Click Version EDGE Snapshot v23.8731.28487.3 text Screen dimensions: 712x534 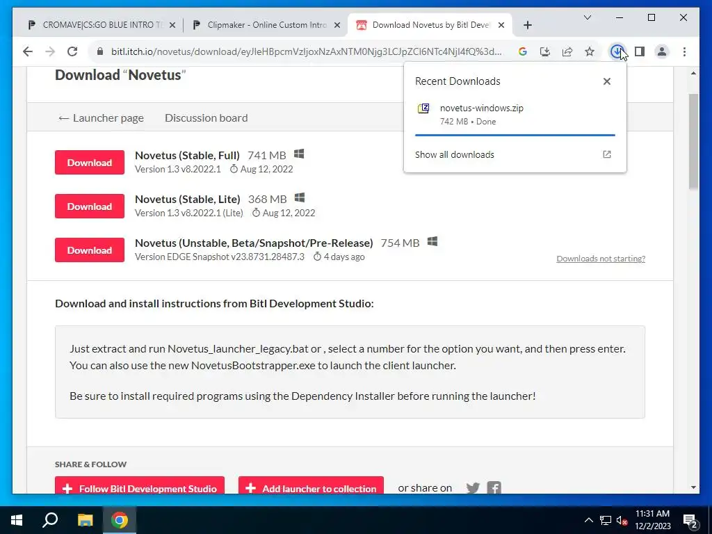click(220, 257)
